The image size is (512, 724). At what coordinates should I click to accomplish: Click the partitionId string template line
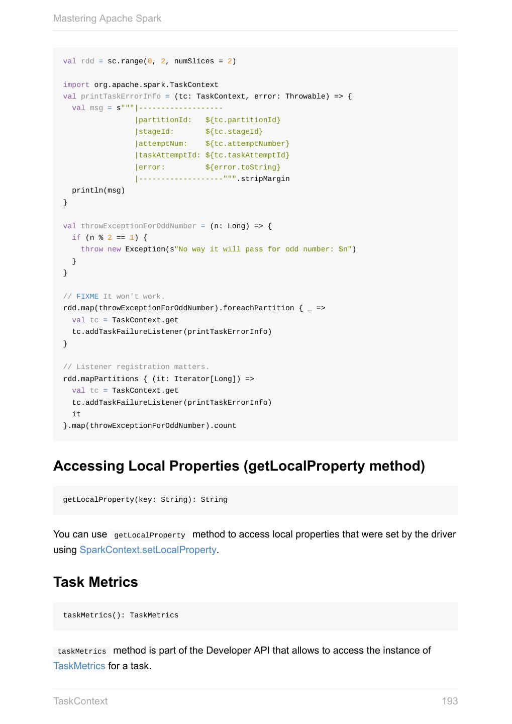click(x=208, y=120)
